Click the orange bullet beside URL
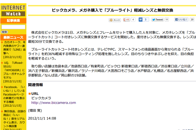This screenshot has height=130, width=196. click(x=30, y=94)
